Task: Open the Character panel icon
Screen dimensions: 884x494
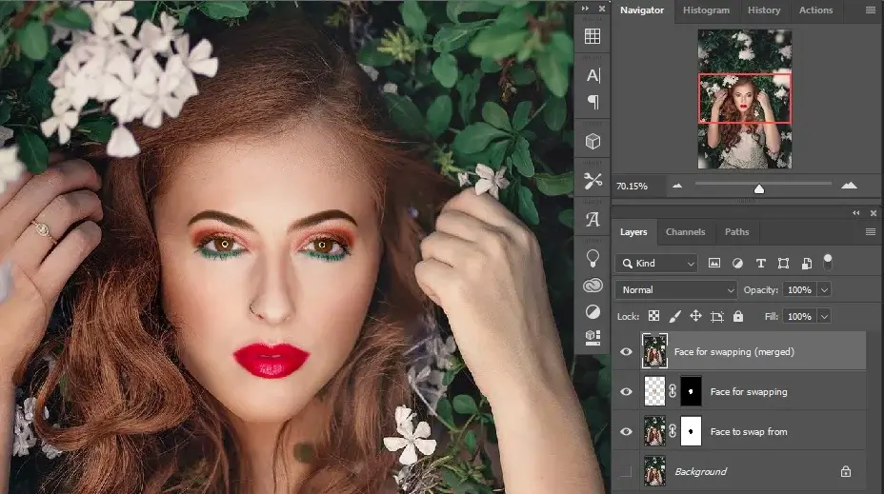Action: 593,75
